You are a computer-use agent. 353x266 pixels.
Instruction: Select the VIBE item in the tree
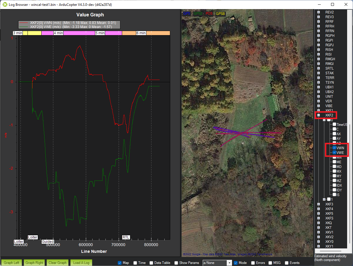pyautogui.click(x=329, y=106)
